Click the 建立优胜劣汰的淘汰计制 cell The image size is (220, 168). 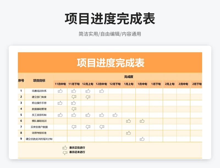point(39,139)
